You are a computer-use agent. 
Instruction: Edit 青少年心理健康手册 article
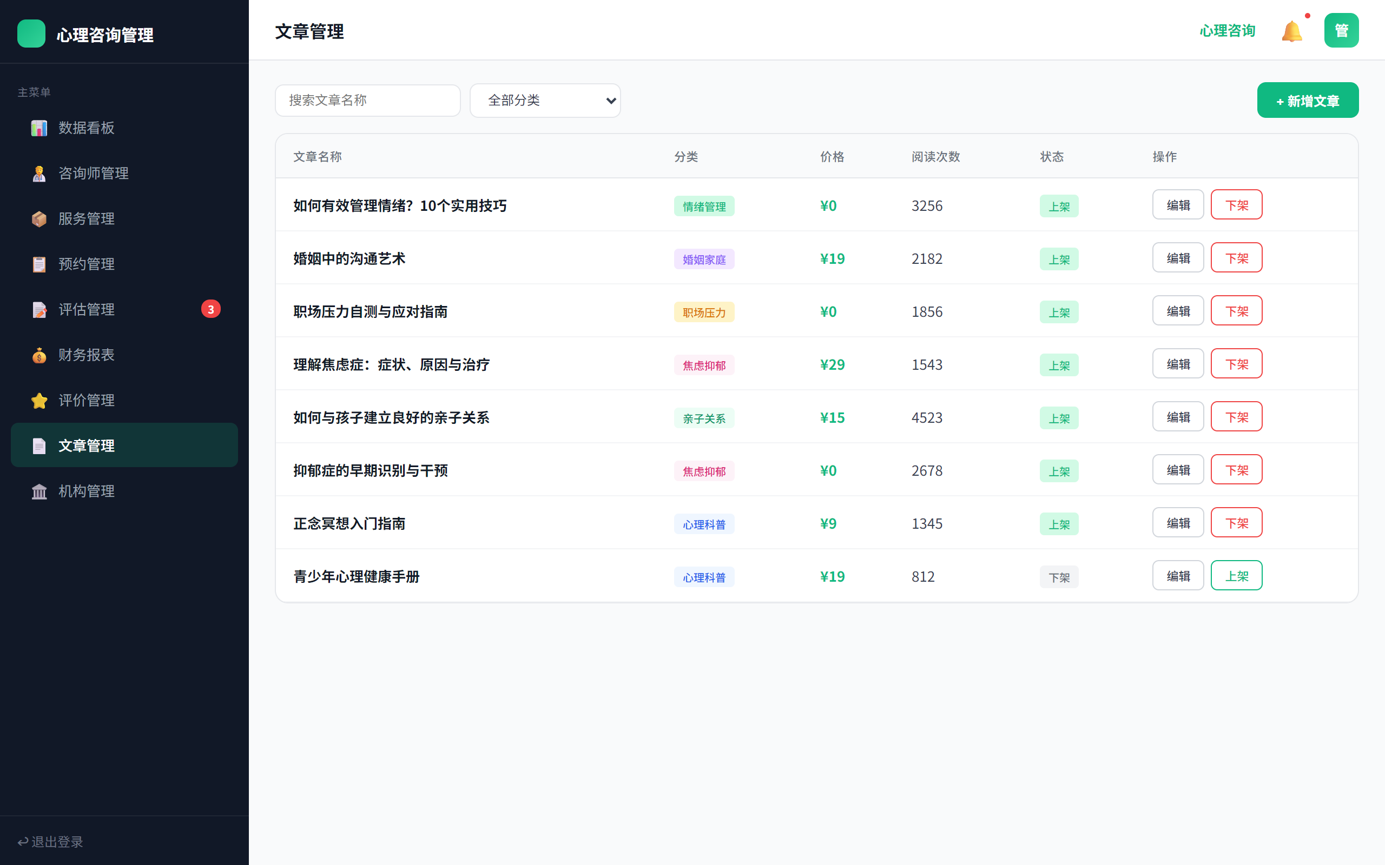[1178, 576]
